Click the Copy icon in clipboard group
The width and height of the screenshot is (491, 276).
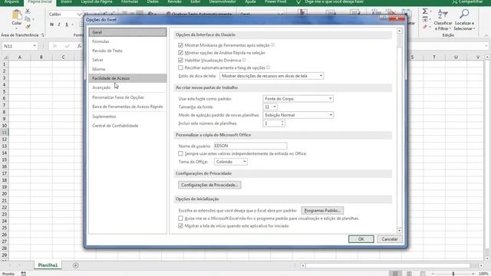[x=28, y=19]
